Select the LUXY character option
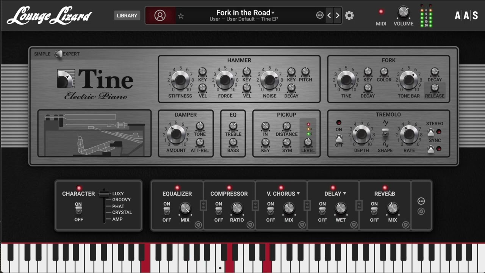This screenshot has height=273, width=485. tap(118, 193)
